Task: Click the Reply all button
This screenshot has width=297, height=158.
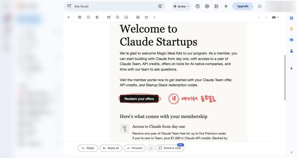Action: coord(111,148)
